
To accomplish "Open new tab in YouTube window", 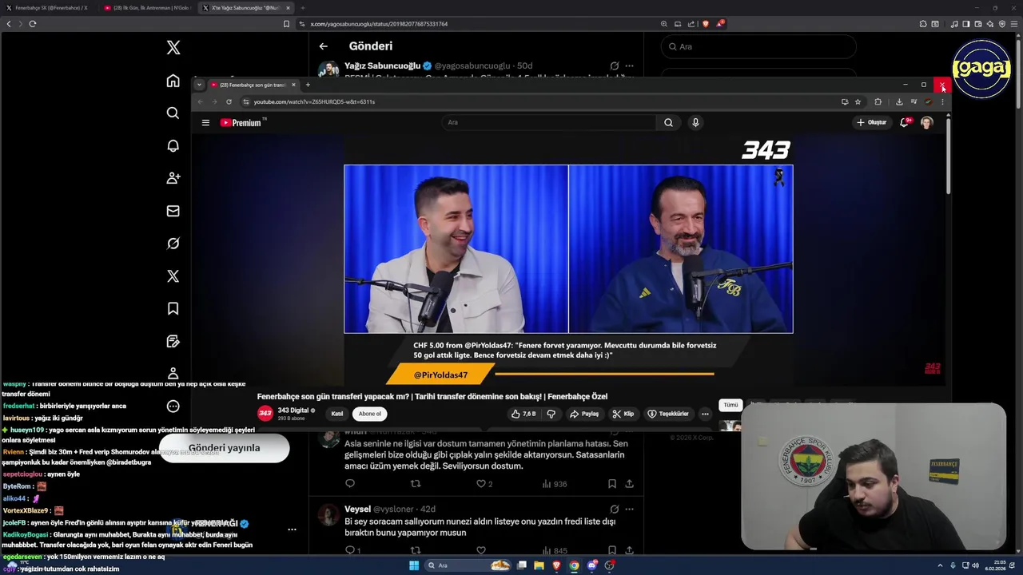I will [308, 85].
